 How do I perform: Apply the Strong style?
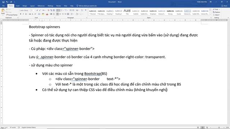(170, 12)
